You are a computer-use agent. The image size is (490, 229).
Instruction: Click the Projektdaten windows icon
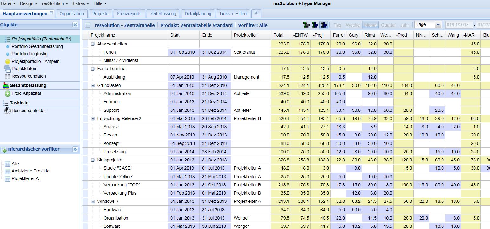point(8,69)
